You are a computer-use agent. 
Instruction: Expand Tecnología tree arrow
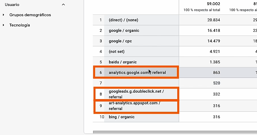3,25
